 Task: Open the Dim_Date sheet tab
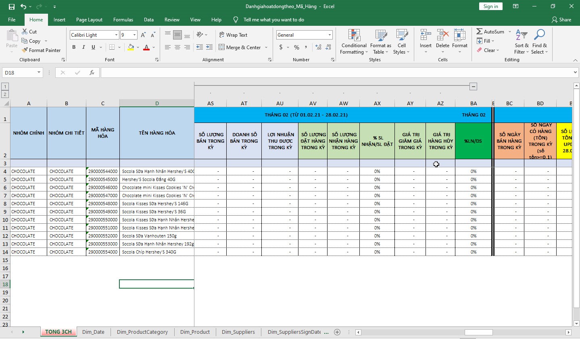coord(93,332)
